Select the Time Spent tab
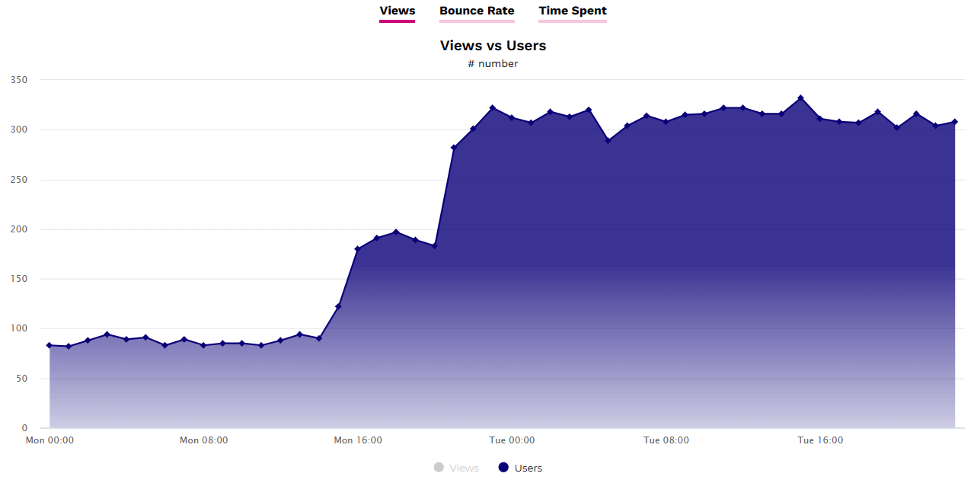 pos(573,11)
